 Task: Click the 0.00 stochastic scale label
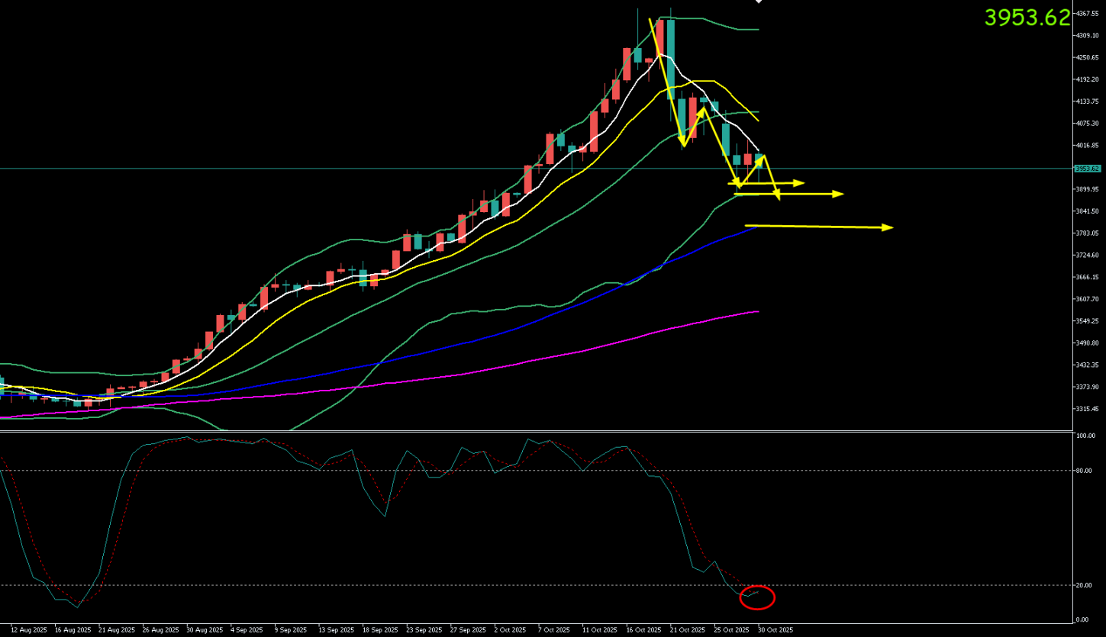point(1084,619)
